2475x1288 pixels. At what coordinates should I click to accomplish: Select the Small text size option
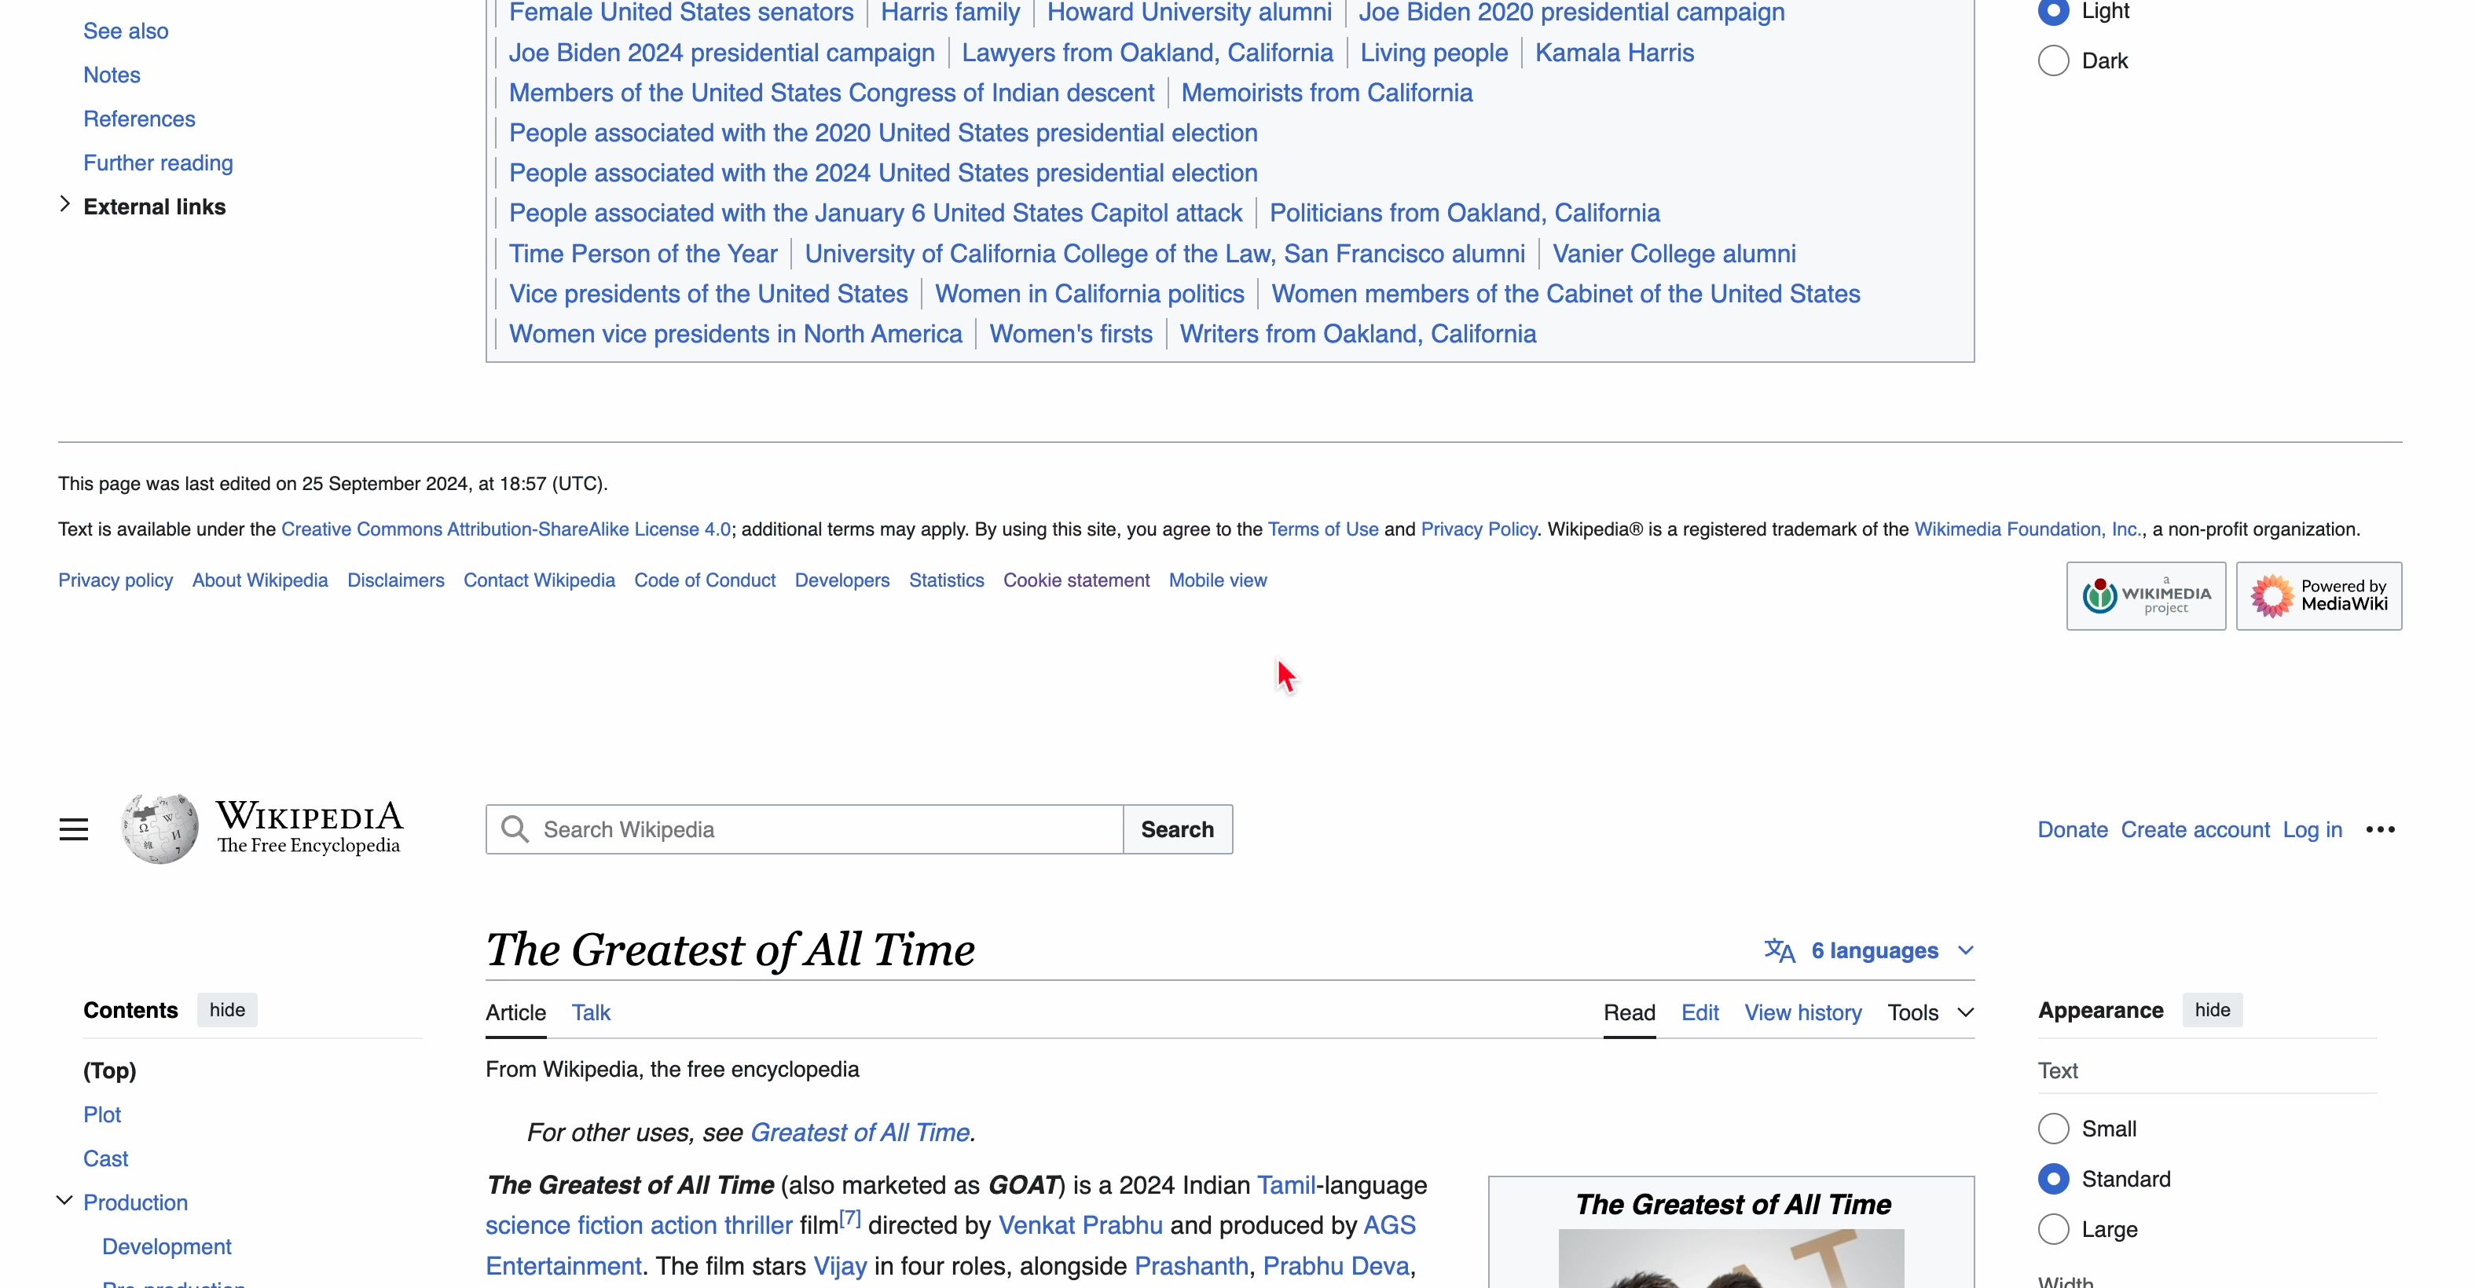coord(2053,1129)
